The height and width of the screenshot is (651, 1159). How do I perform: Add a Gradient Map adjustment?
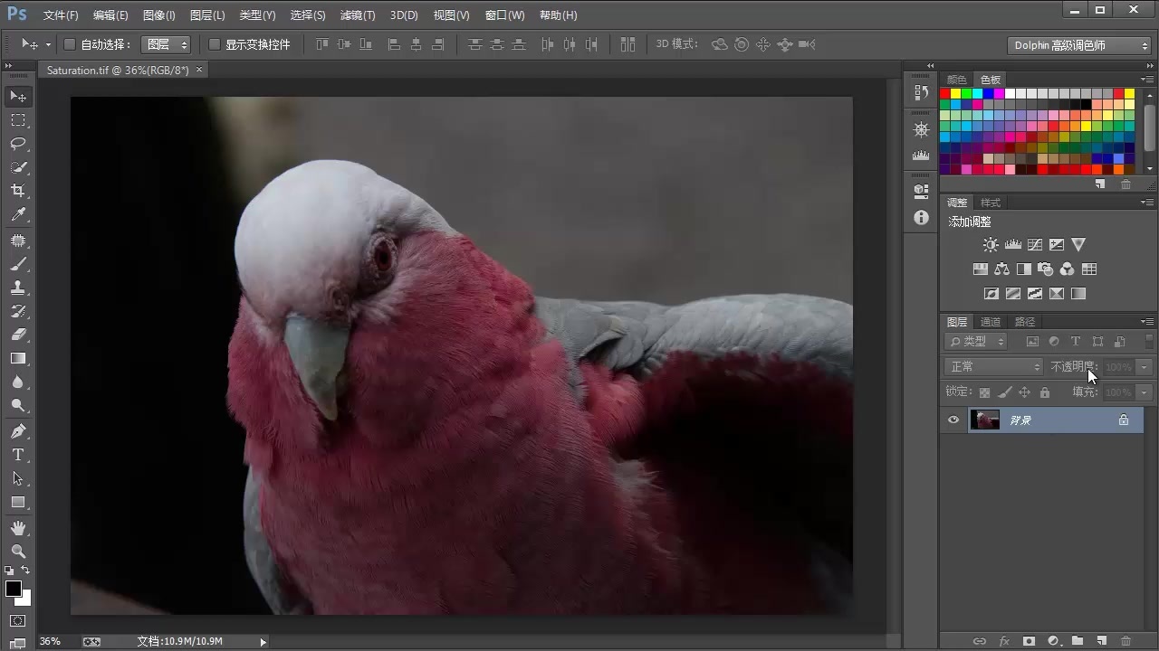(1078, 294)
